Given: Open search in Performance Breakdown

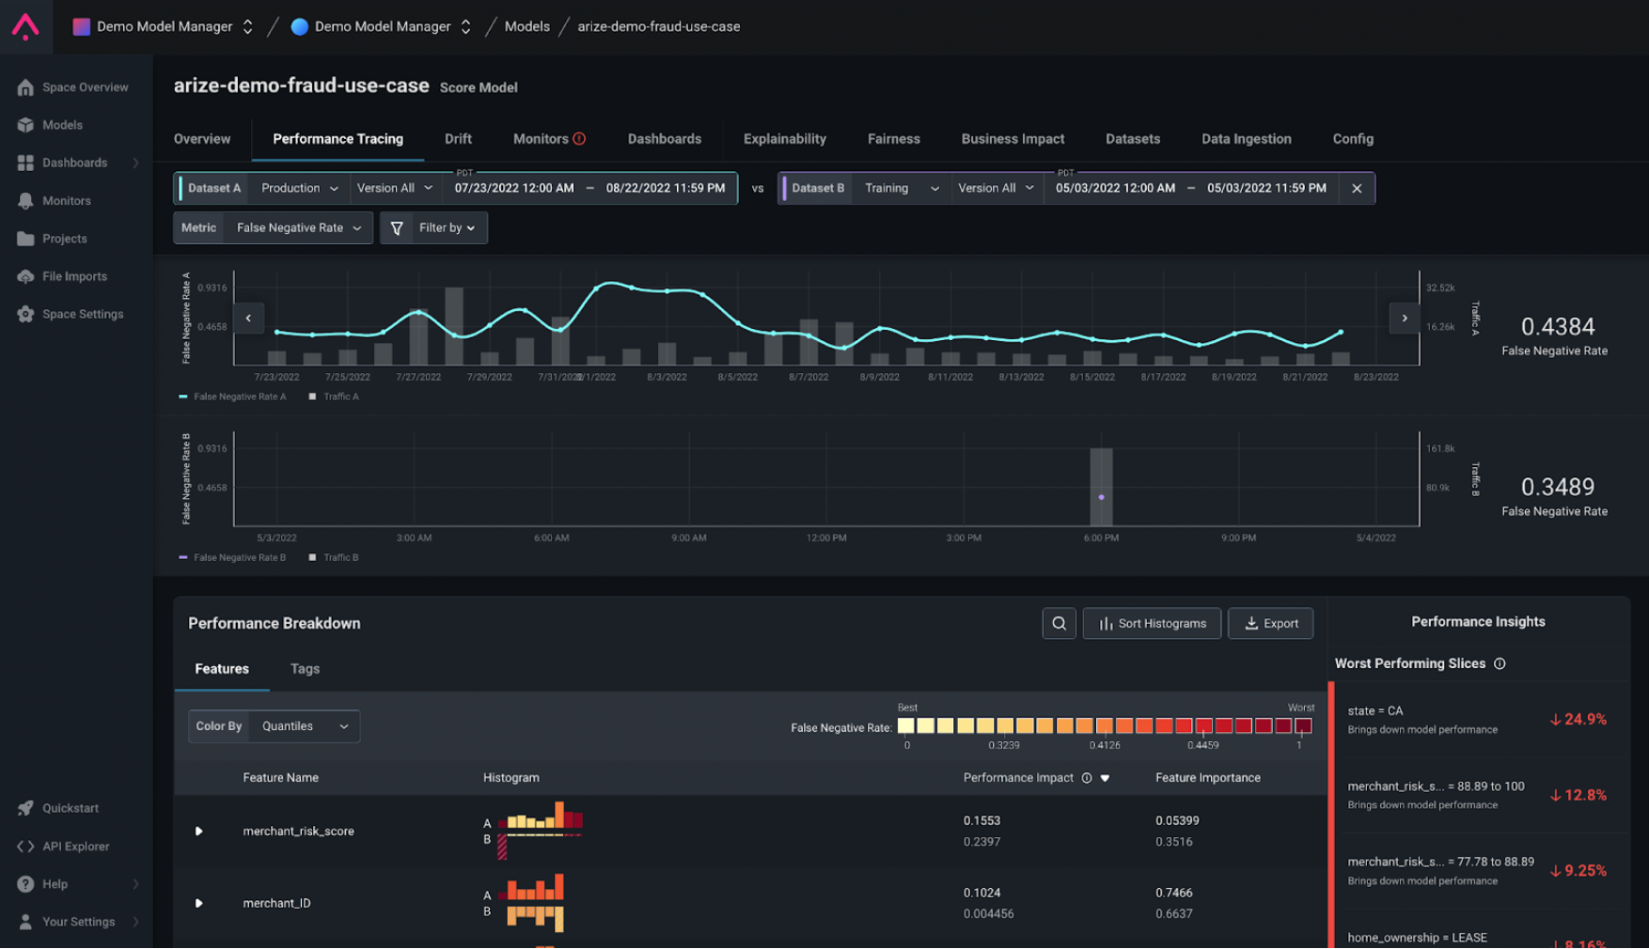Looking at the screenshot, I should click(x=1059, y=623).
